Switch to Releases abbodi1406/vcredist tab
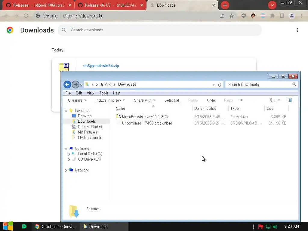 [x=38, y=5]
